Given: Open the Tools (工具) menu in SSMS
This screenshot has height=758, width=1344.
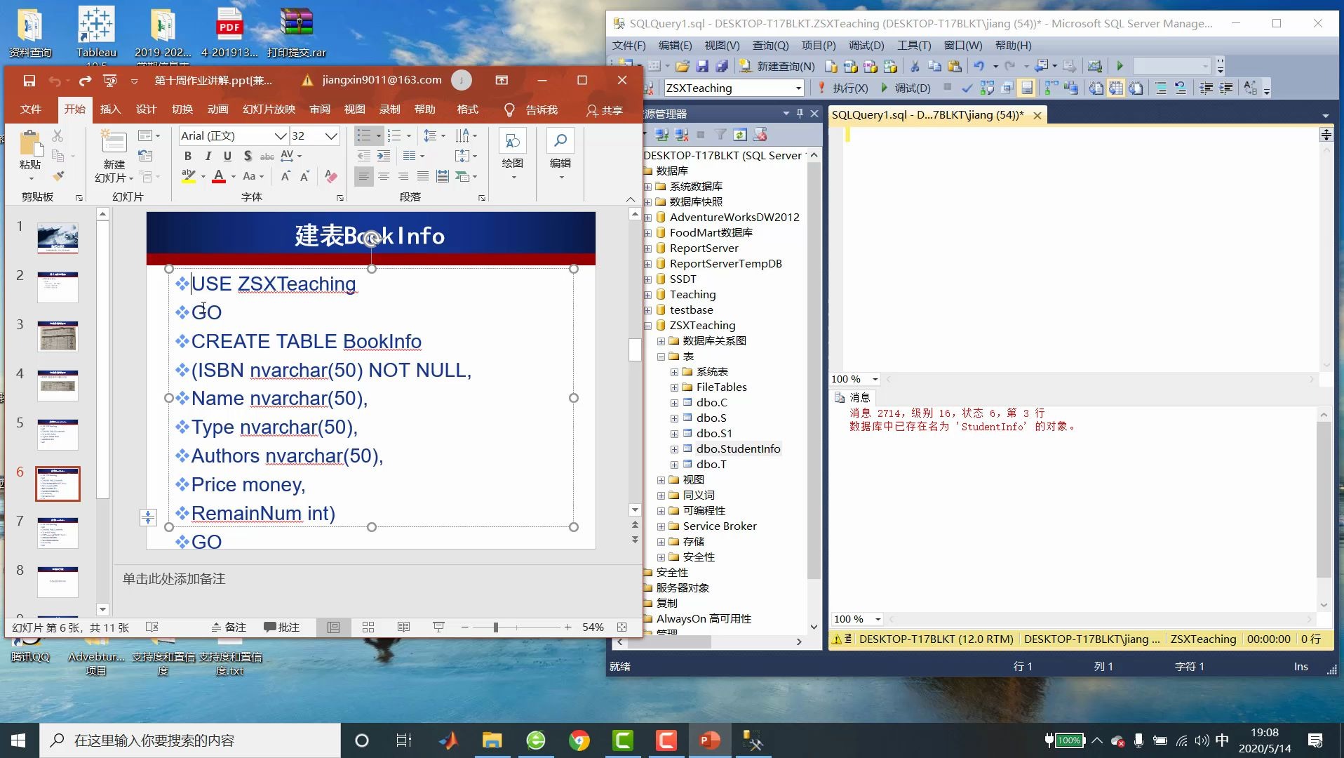Looking at the screenshot, I should (x=914, y=45).
